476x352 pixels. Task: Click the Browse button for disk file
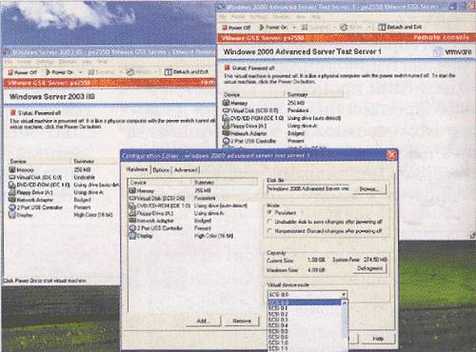pos(369,189)
